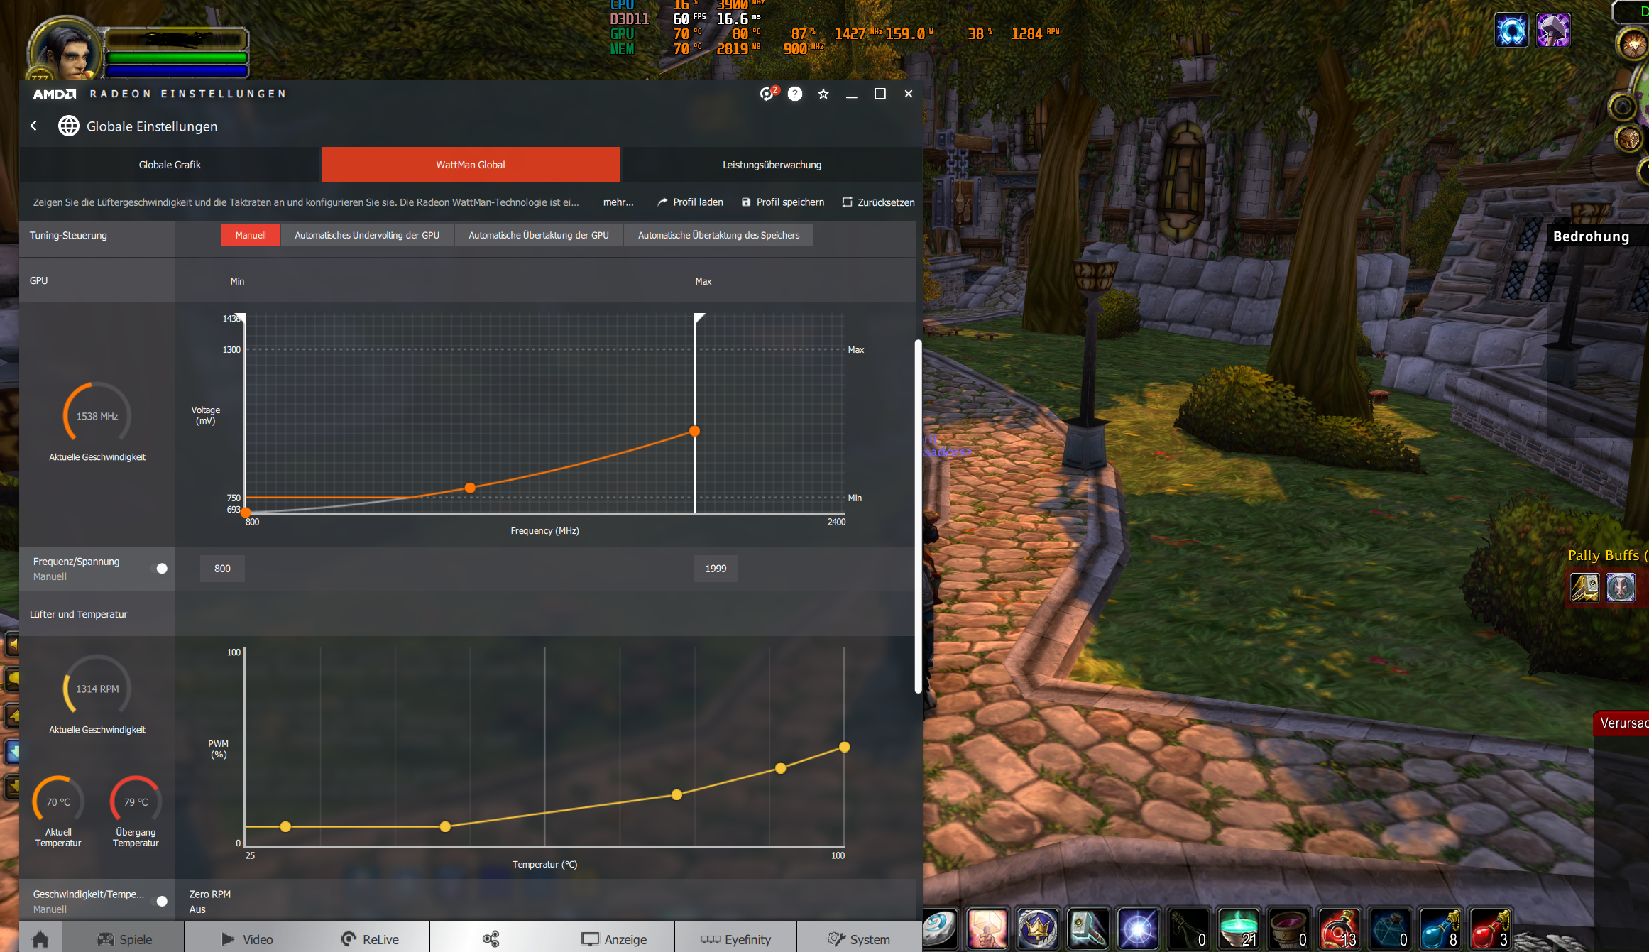Select Automatisches Undervolting der GPU option

(x=367, y=235)
